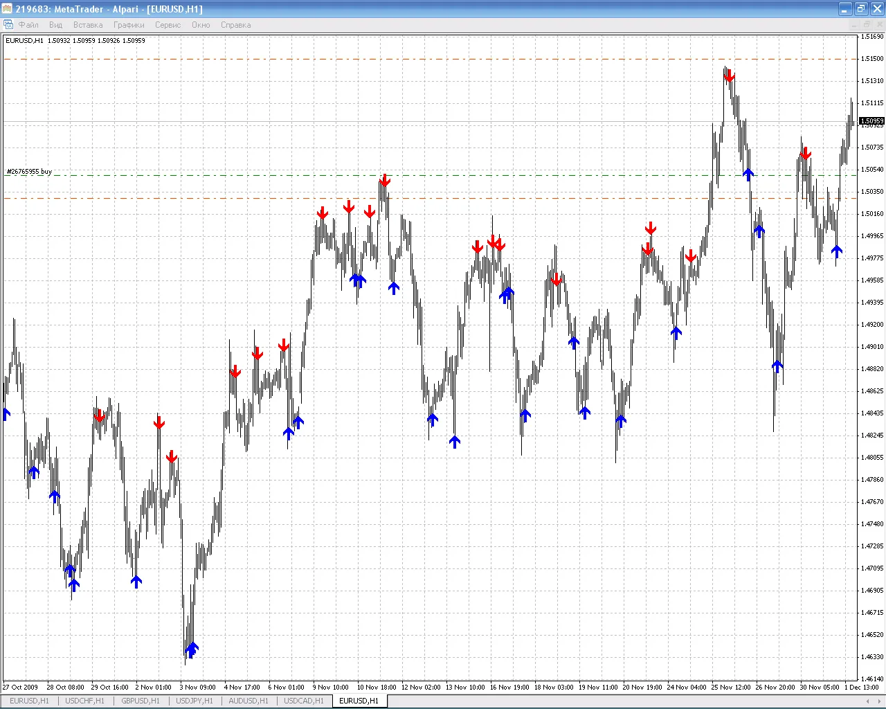
Task: Click the blue buy arrow at the 3 Nov low
Action: click(192, 649)
